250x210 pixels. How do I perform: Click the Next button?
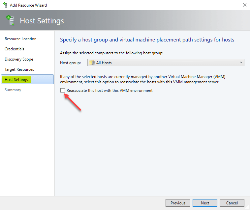205,203
